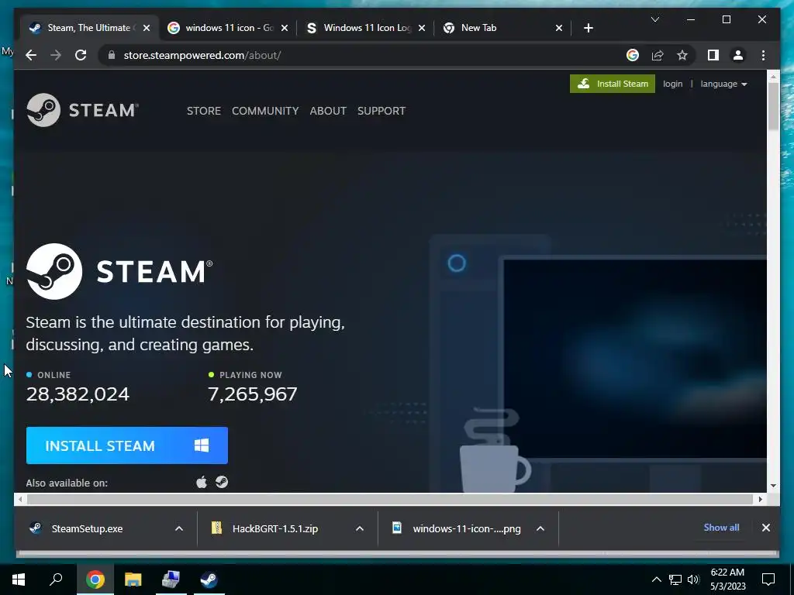
Task: Click the login link
Action: (672, 84)
